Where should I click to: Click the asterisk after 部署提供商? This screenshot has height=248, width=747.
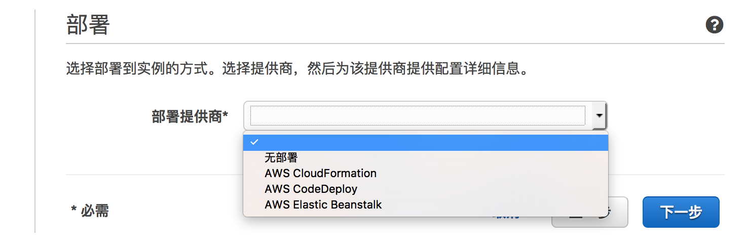click(226, 115)
